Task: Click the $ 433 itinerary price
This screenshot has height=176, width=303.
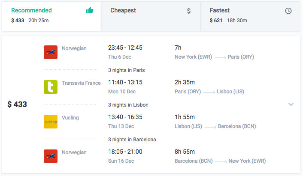Action: pos(17,104)
